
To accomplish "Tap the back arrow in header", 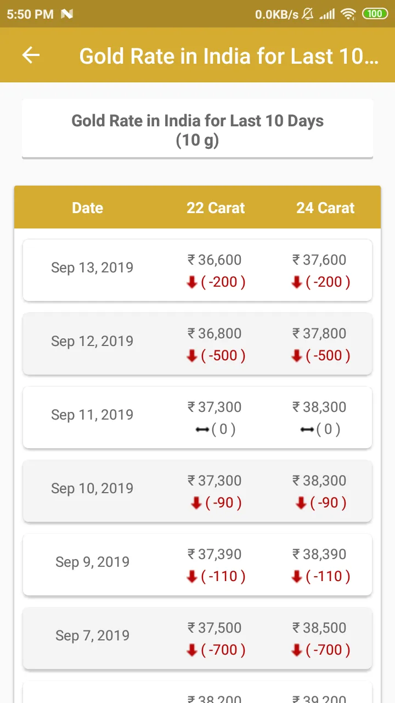I will [x=31, y=55].
